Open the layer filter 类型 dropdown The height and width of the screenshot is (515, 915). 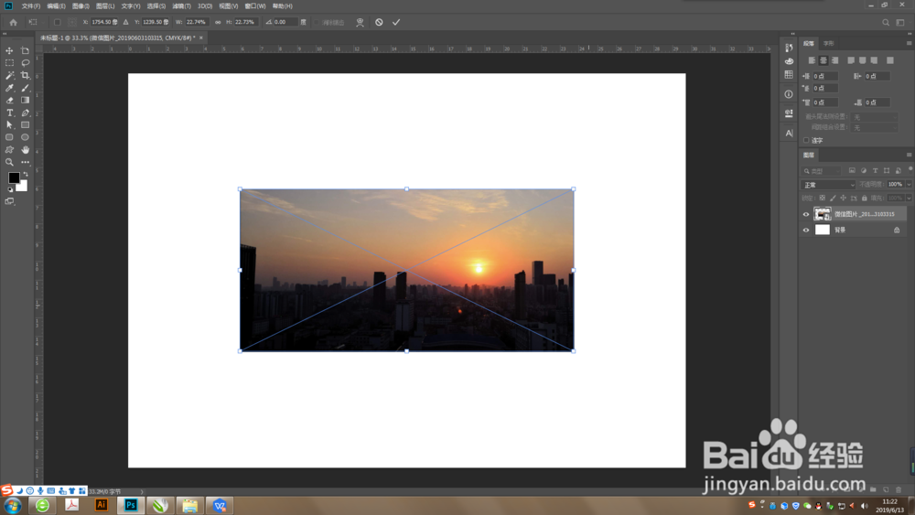[x=823, y=171]
